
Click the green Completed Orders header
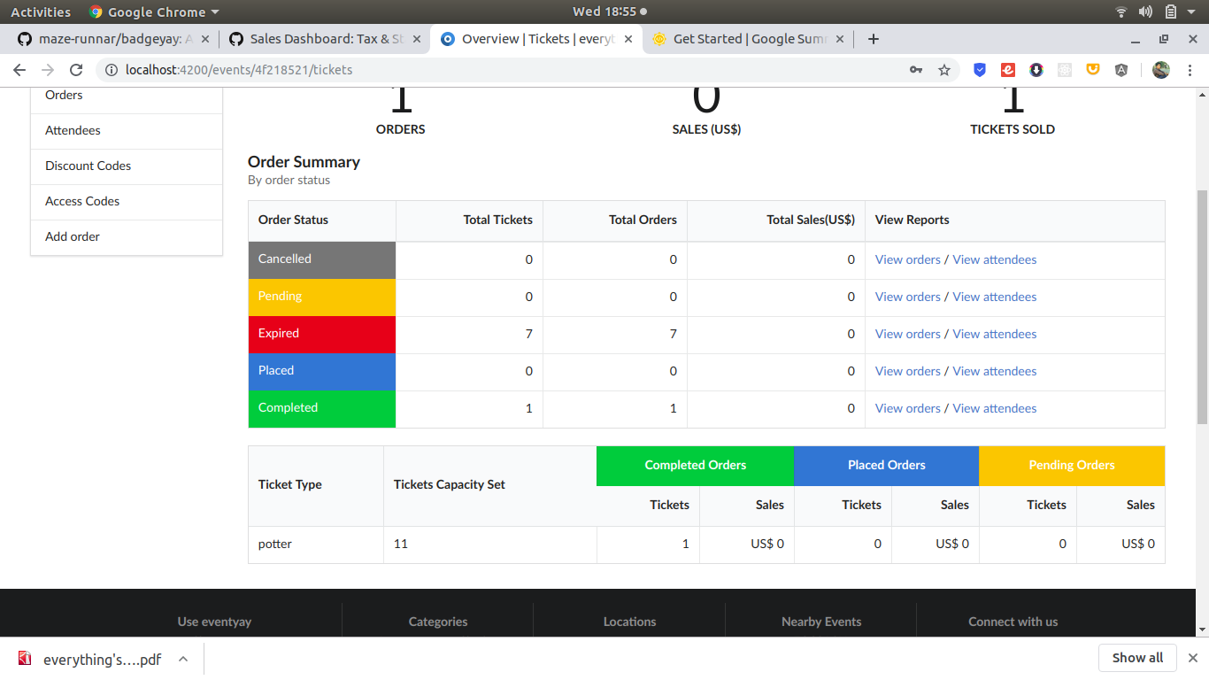click(696, 466)
